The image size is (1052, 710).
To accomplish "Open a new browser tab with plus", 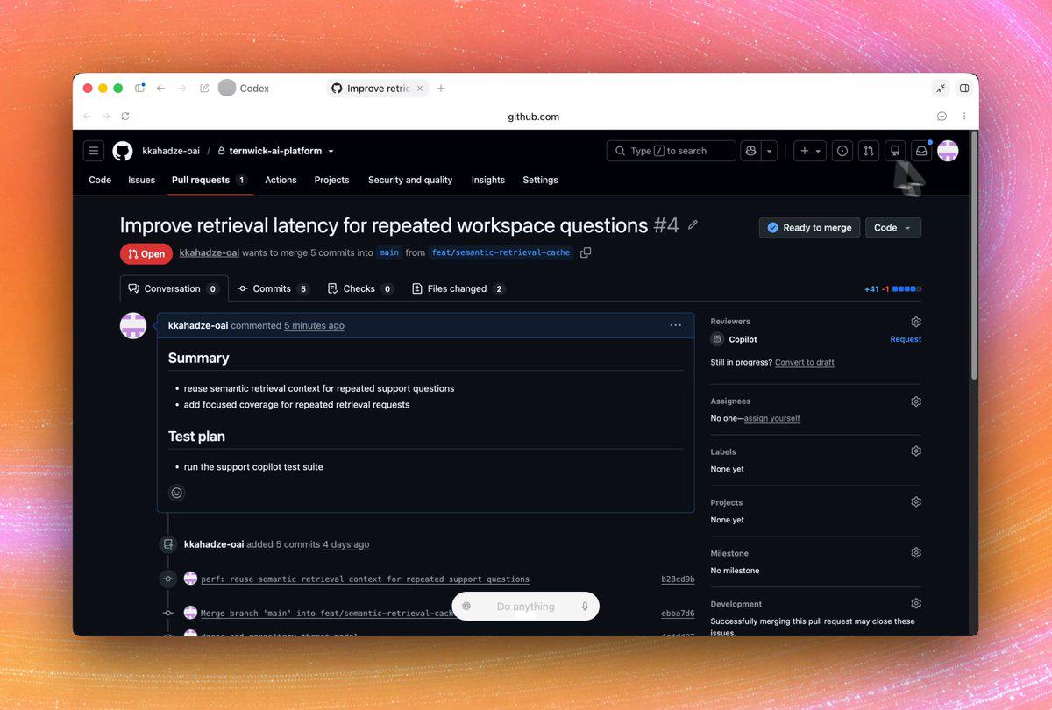I will pyautogui.click(x=441, y=89).
